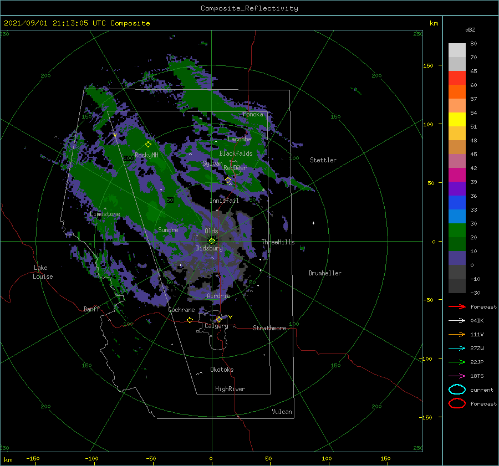
Task: Click the red forecast ellipse icon
Action: pos(457,403)
